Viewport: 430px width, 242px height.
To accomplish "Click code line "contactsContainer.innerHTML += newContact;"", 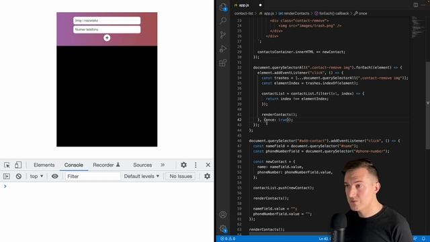I will pyautogui.click(x=301, y=52).
